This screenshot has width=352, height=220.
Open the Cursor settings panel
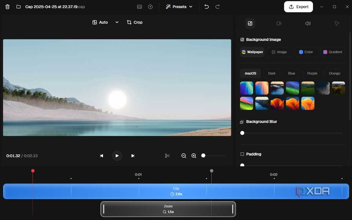click(337, 23)
